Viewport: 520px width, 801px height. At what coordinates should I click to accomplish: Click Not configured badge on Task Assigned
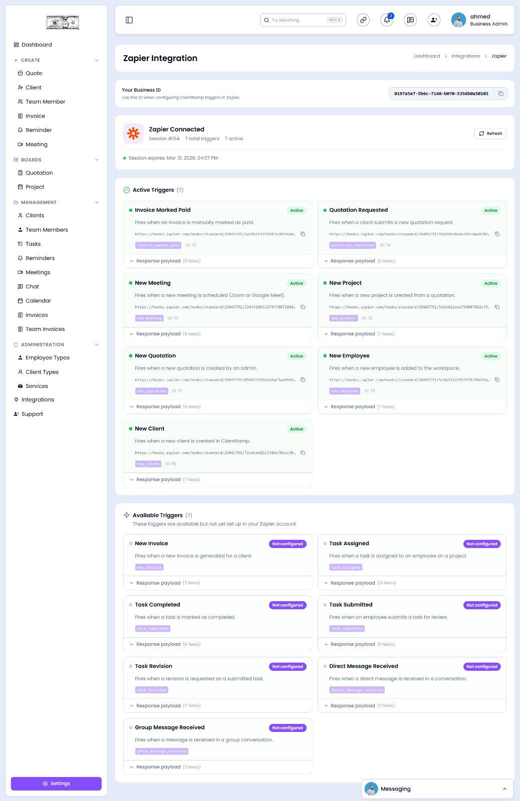tap(482, 544)
